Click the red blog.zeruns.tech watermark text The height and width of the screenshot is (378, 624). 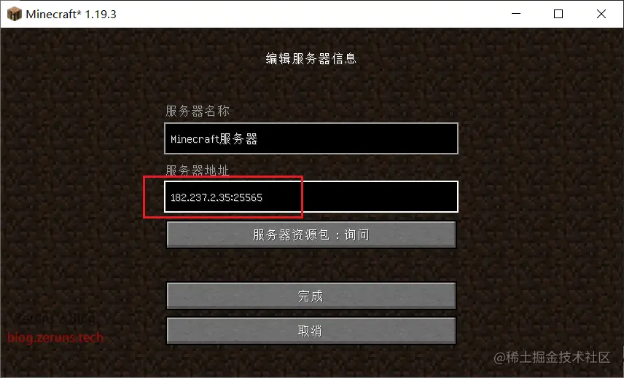click(55, 338)
